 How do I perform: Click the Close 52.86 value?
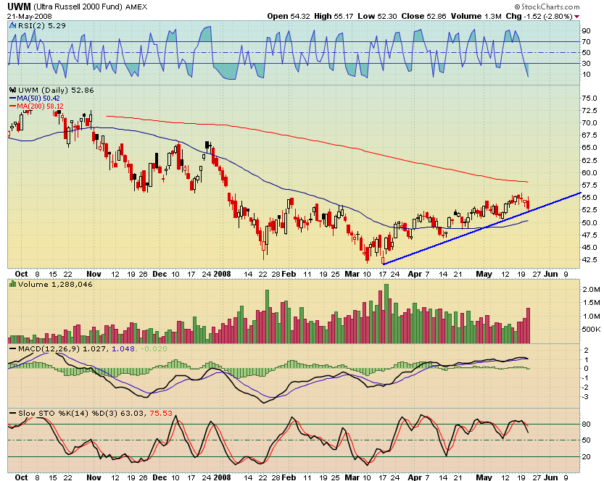pos(423,16)
